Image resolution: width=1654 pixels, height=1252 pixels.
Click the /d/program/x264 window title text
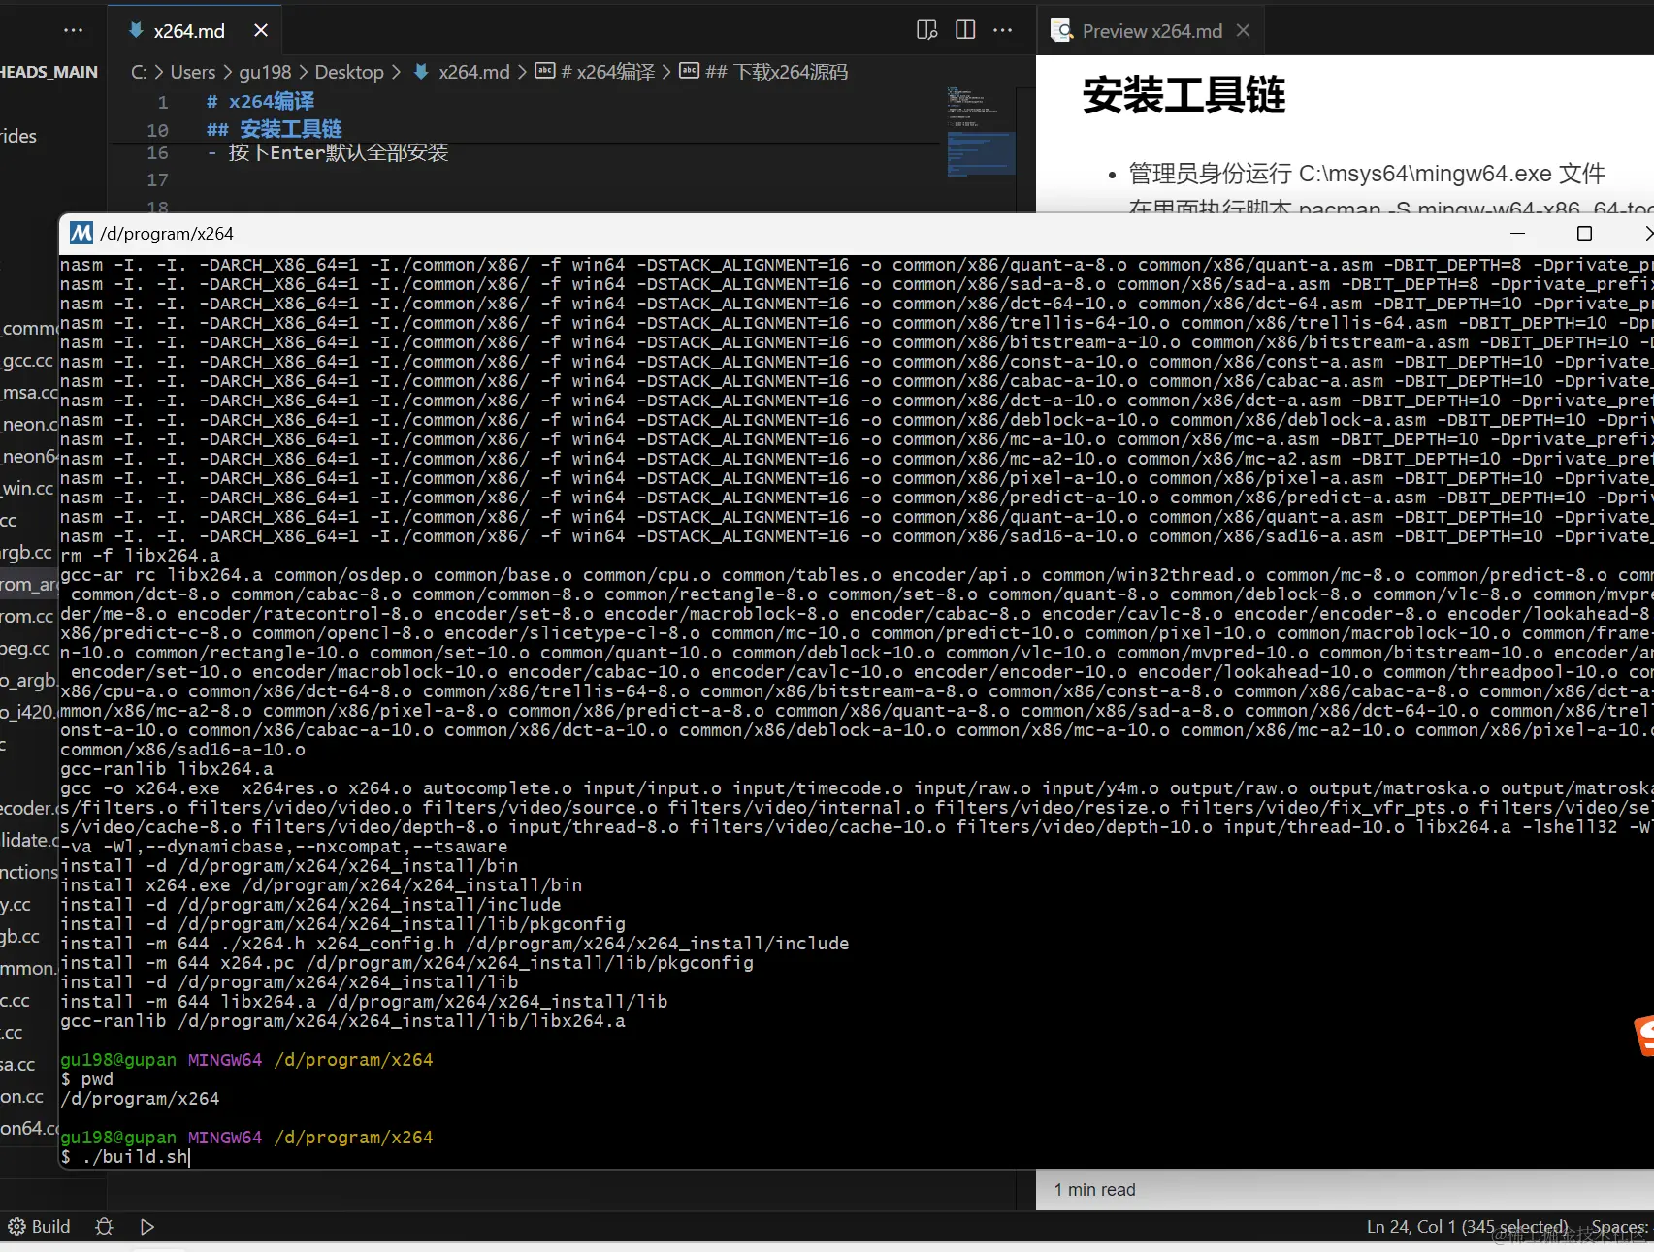(x=167, y=234)
